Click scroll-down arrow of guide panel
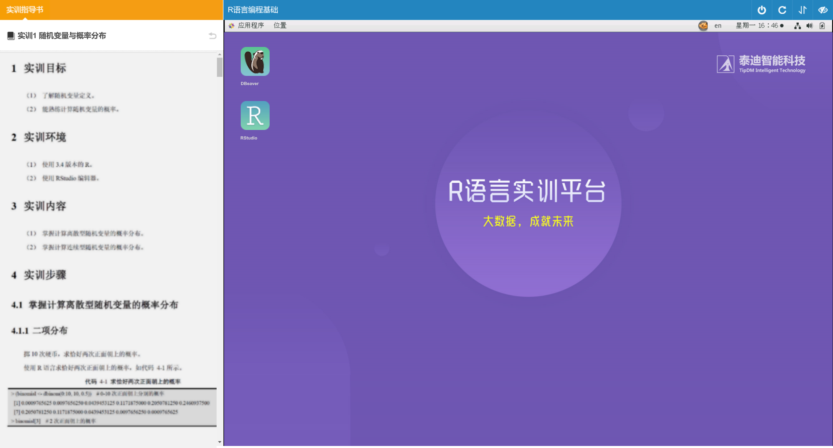833x448 pixels. (220, 442)
